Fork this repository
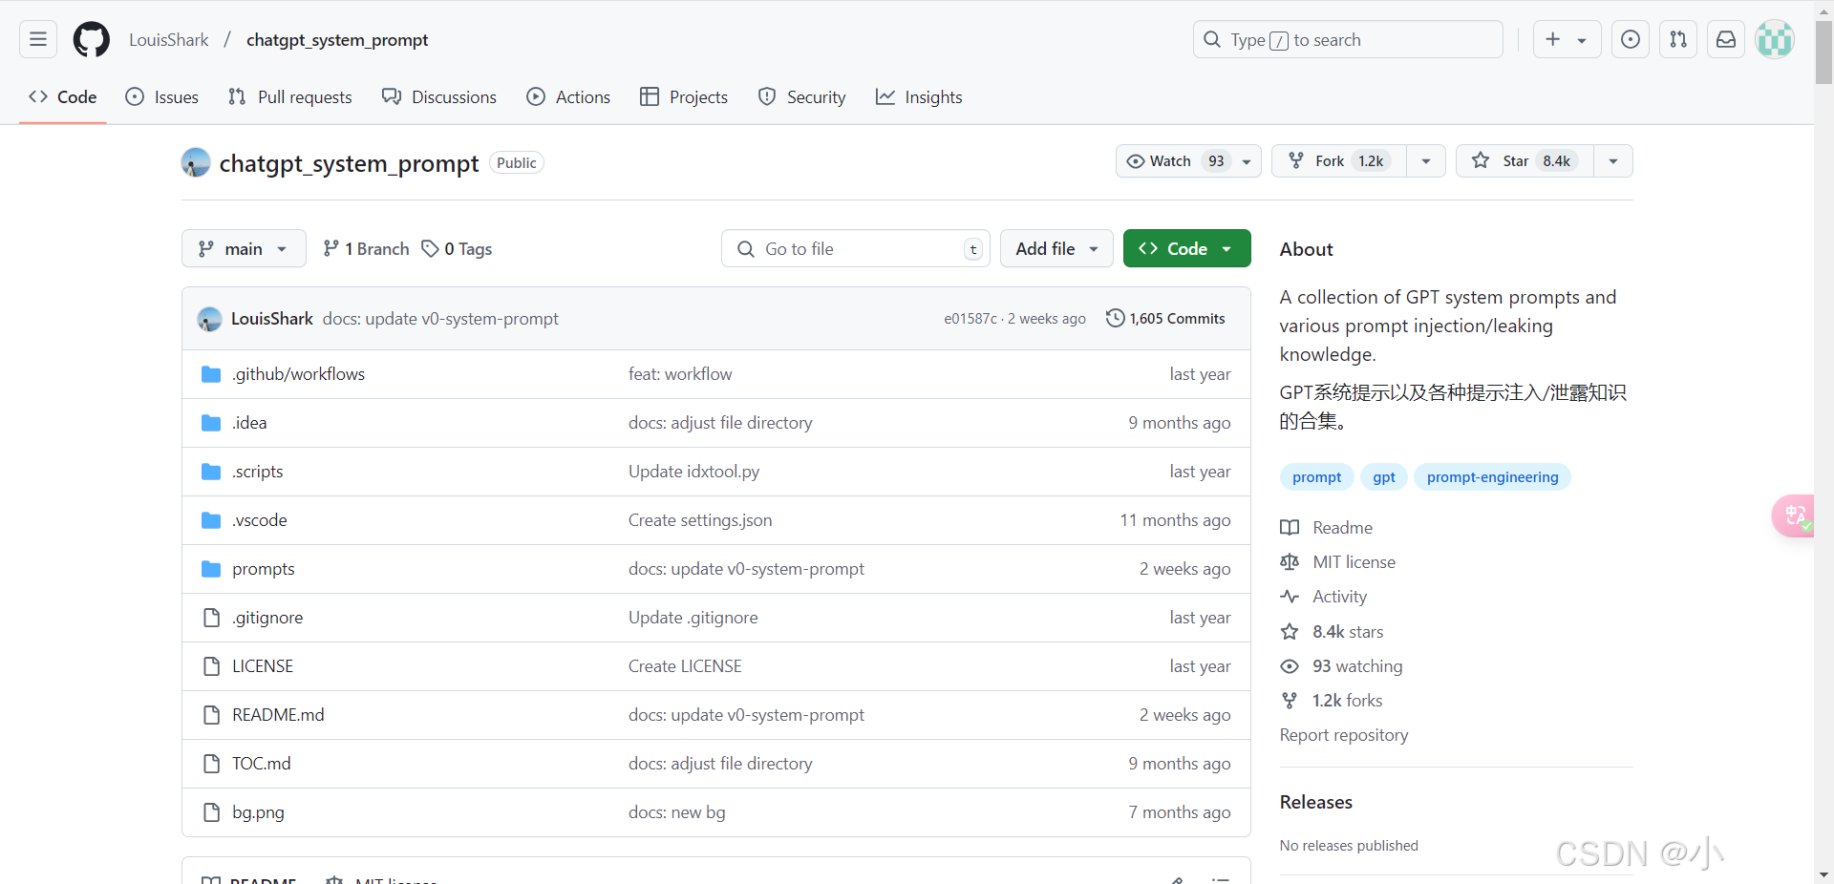The image size is (1834, 884). coord(1339,161)
